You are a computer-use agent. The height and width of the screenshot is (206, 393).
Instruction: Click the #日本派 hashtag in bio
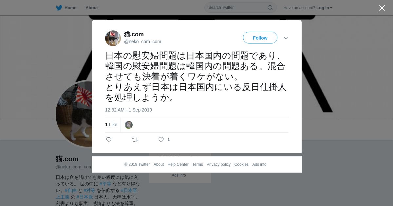coord(85,197)
